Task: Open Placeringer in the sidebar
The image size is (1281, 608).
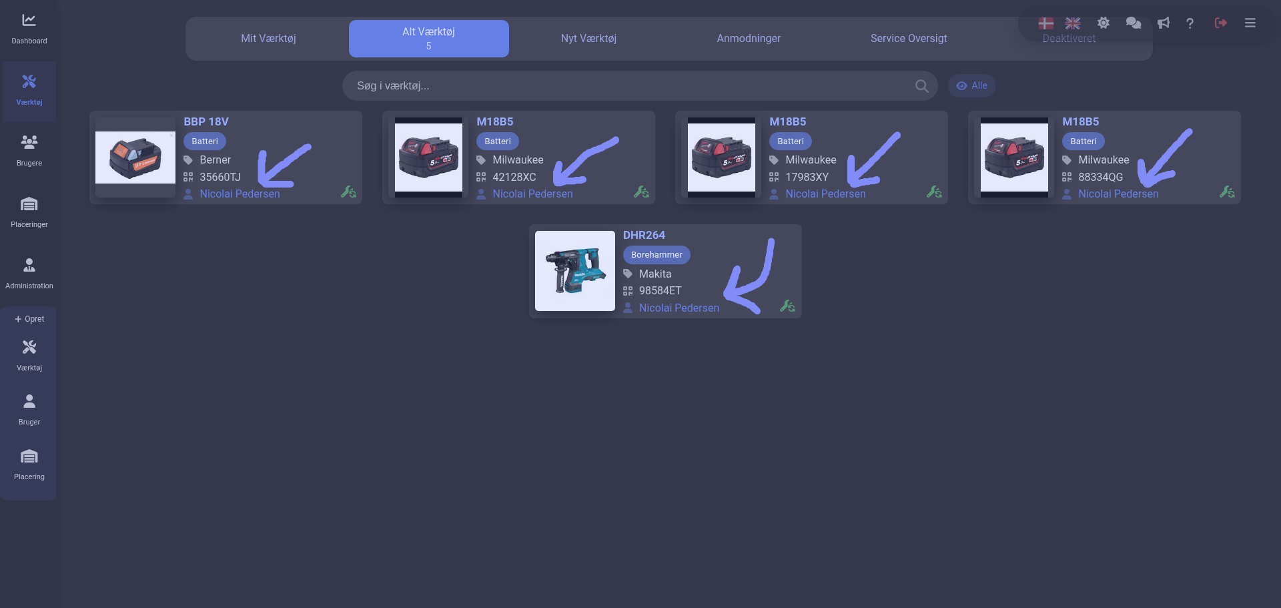Action: [29, 212]
